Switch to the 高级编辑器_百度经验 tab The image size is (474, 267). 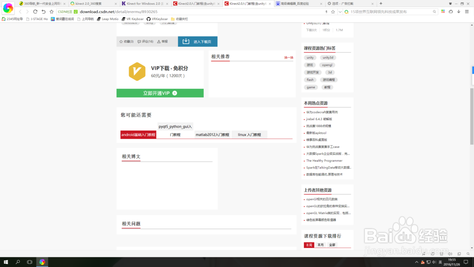pos(298,4)
